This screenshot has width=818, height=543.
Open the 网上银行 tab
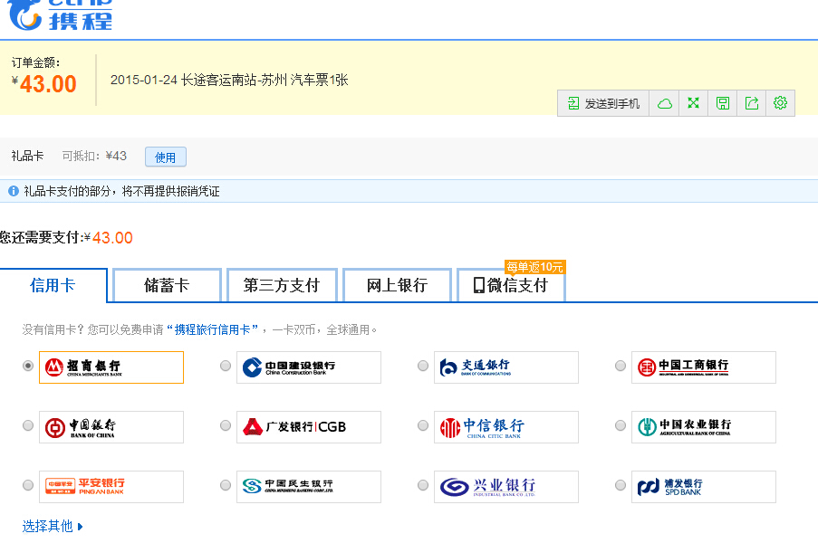click(x=397, y=285)
